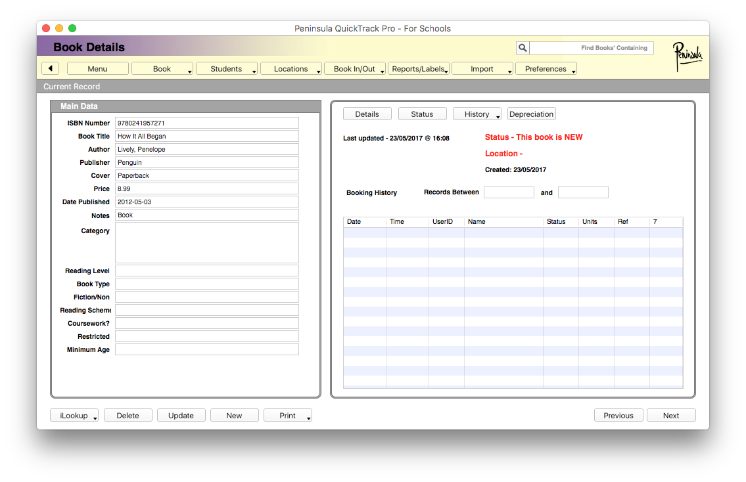This screenshot has height=482, width=746.
Task: Go to the Next record
Action: 671,416
